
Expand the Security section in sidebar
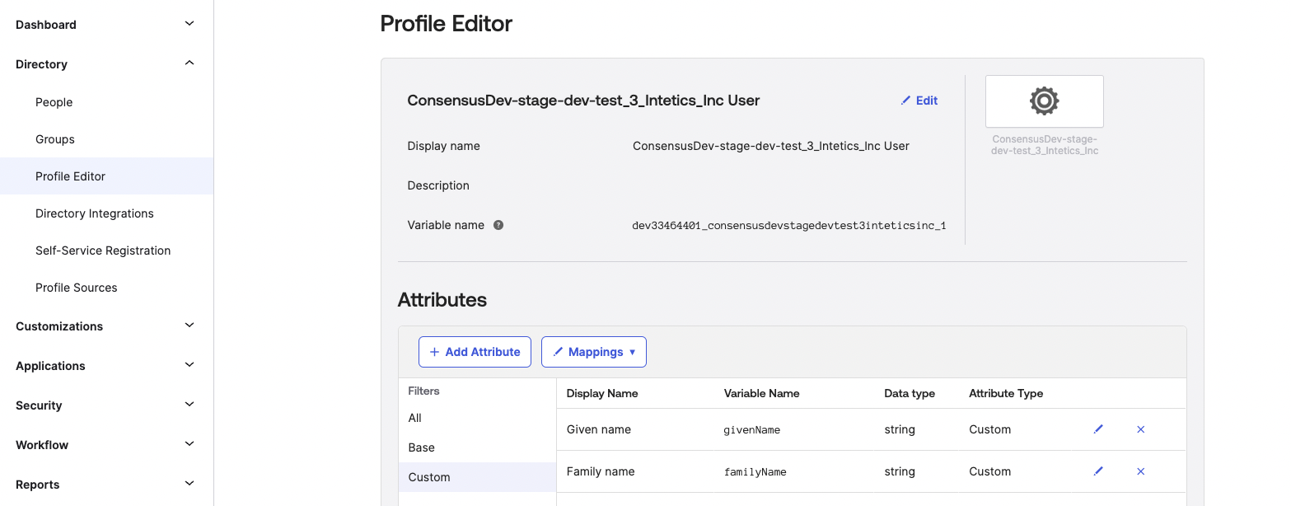point(189,405)
